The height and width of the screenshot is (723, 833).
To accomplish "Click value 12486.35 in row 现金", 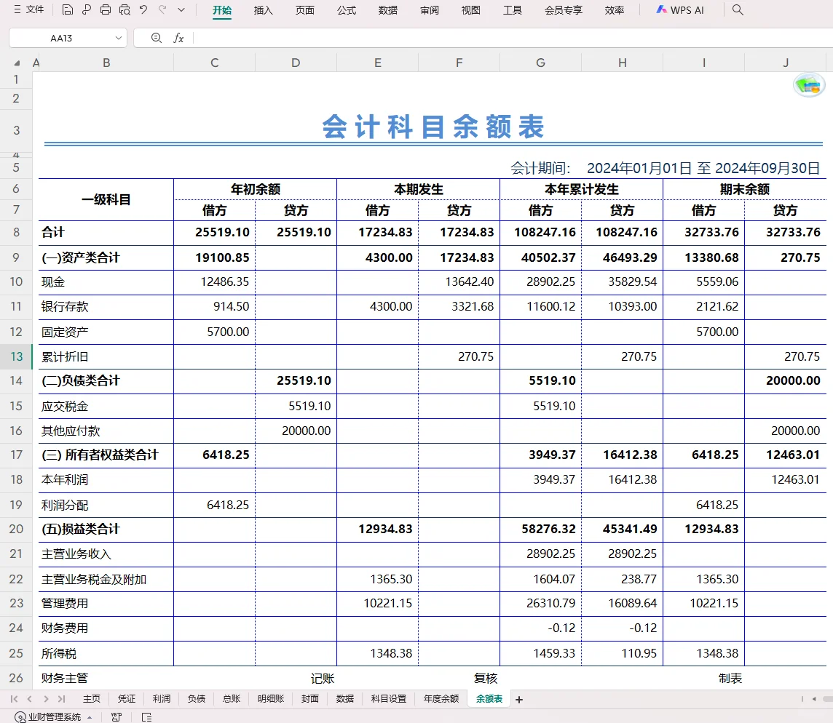I will point(225,282).
